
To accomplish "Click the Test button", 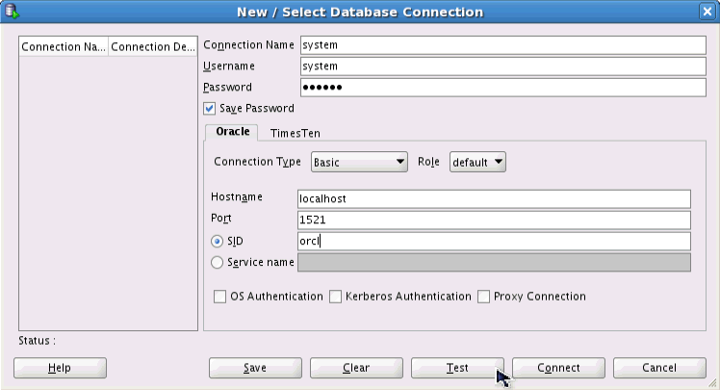I will click(457, 368).
